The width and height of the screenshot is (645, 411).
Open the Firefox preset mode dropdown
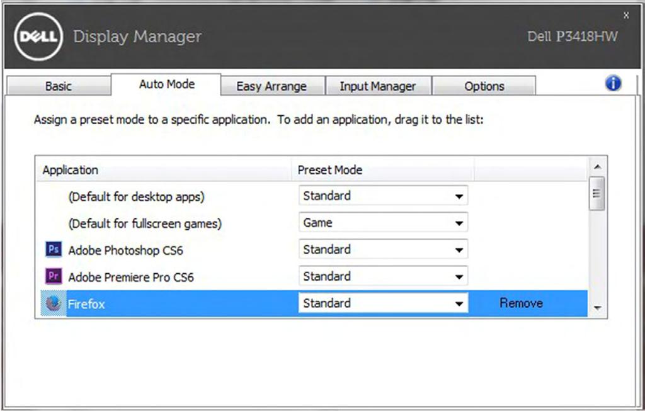(384, 303)
